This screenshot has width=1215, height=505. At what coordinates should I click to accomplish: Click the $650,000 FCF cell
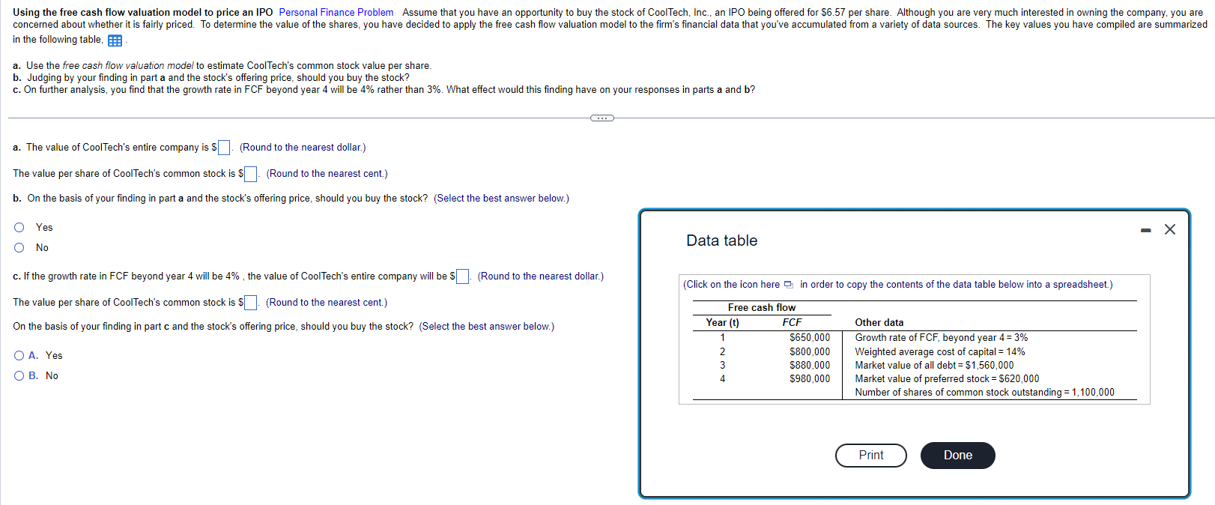(x=810, y=338)
